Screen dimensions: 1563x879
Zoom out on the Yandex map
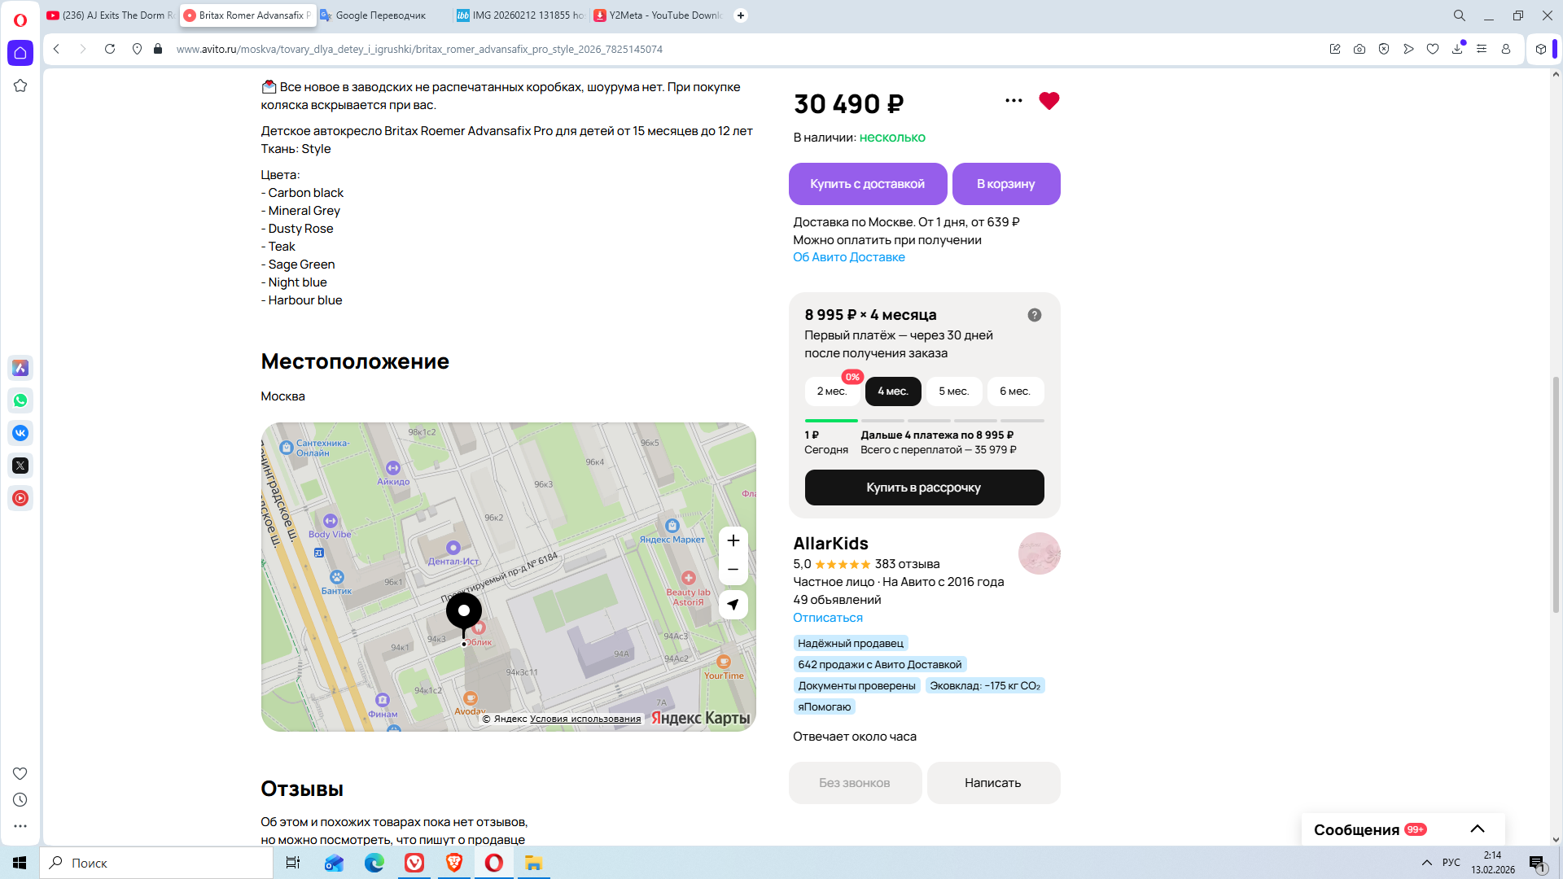pos(733,570)
